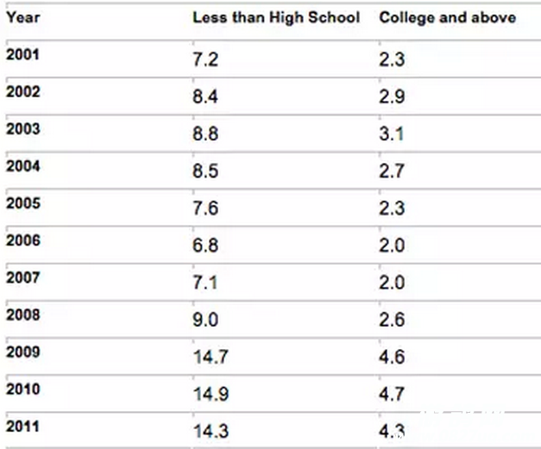541x449 pixels.
Task: Select the 14.3 value for 2011
Action: pos(211,432)
